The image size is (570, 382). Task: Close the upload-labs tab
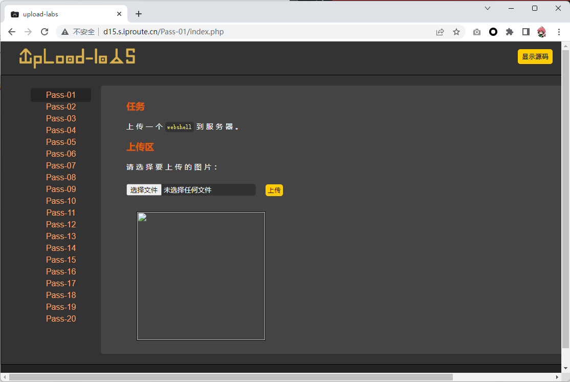pos(120,14)
